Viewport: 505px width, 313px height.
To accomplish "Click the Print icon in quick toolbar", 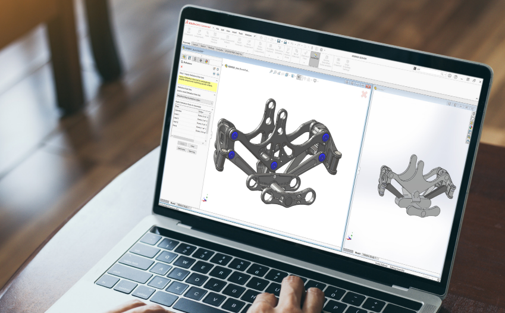I will 285,42.
